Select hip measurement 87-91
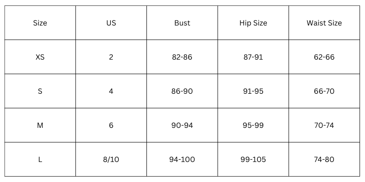This screenshot has height=182, width=365. [x=253, y=57]
